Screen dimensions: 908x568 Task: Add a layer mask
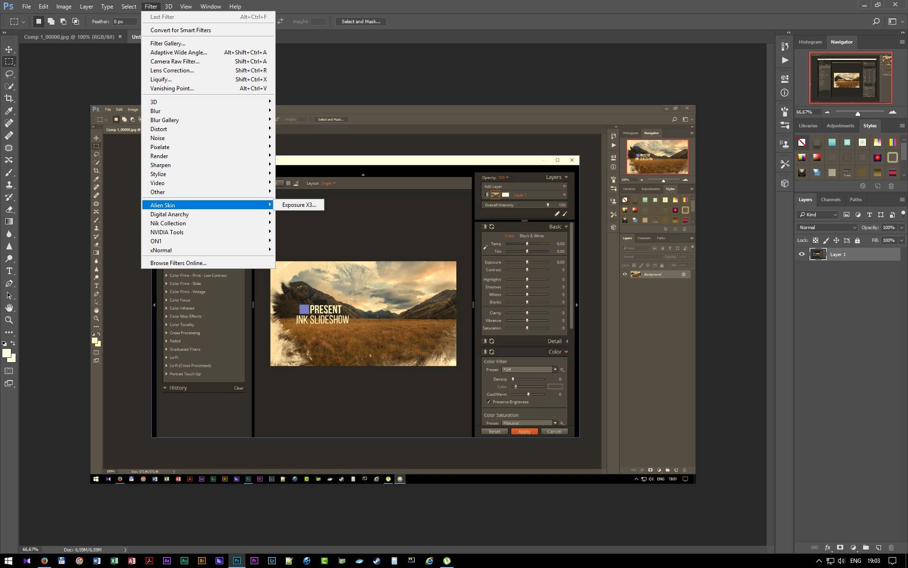point(840,548)
